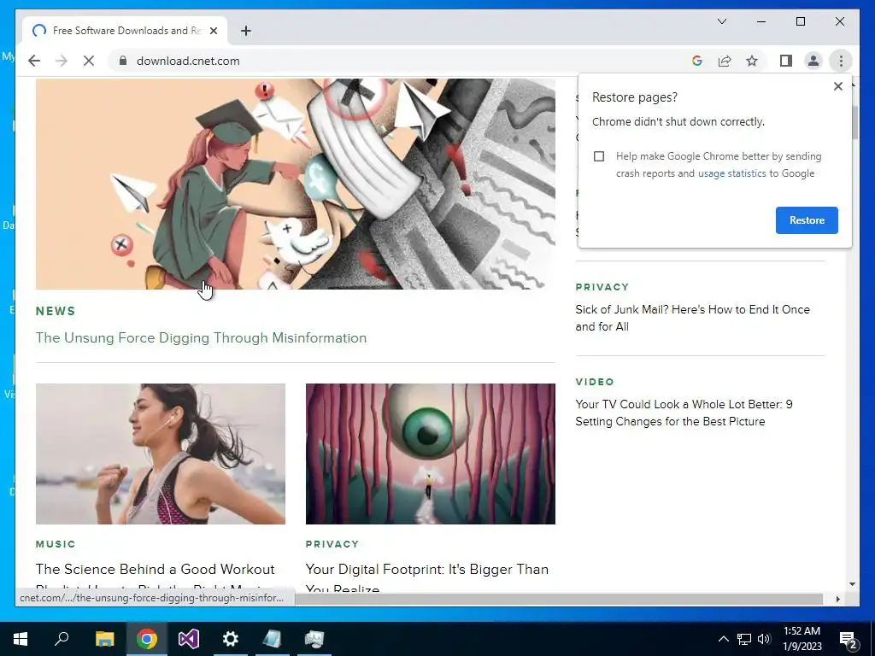Click the vertical scrollbar thumb

click(x=854, y=121)
